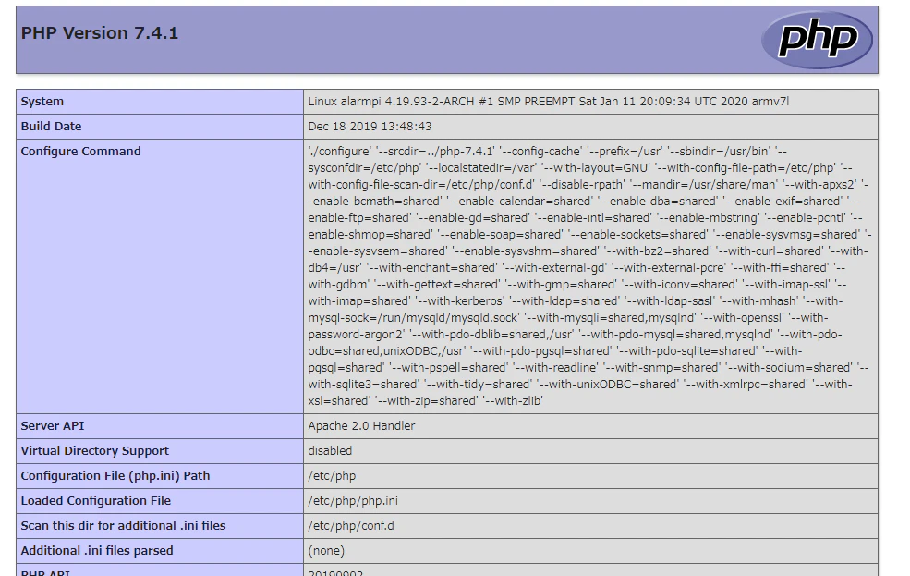Click the Server API label

coord(53,425)
